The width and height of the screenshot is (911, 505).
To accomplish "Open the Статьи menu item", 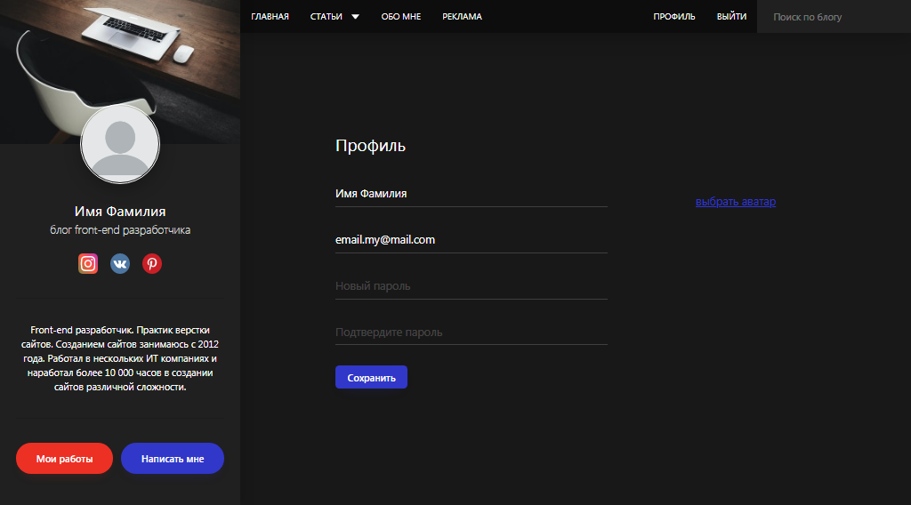I will 326,17.
